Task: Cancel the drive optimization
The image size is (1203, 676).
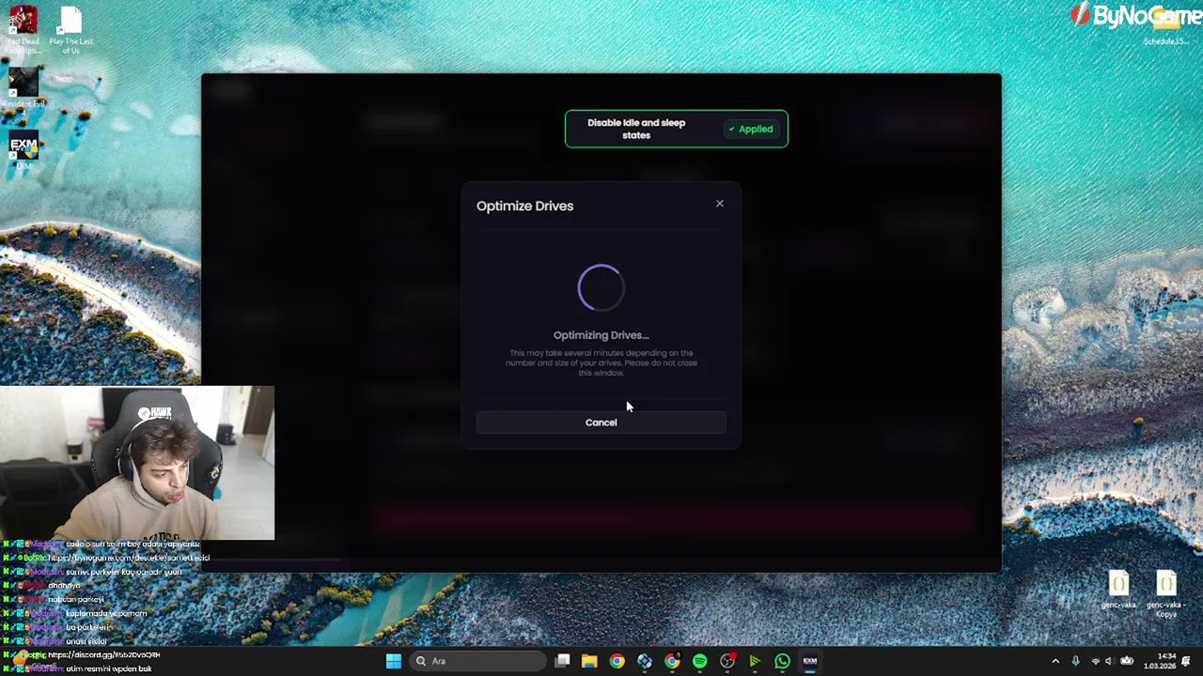Action: [601, 422]
